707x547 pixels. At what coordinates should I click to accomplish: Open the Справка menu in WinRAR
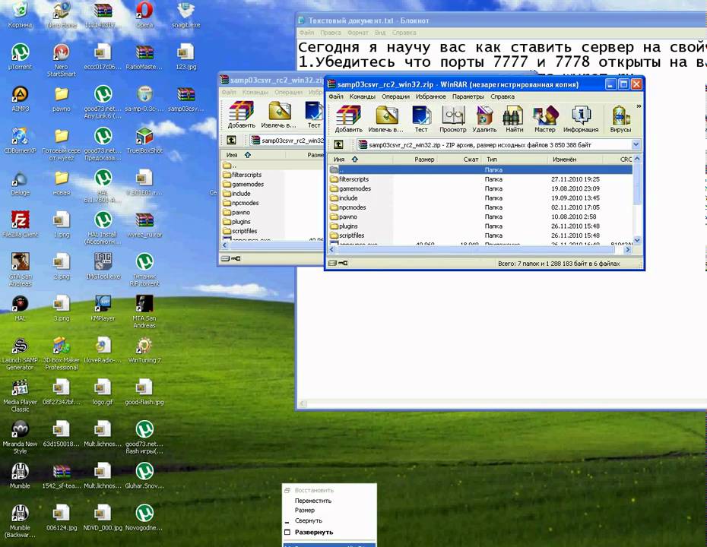(x=503, y=96)
